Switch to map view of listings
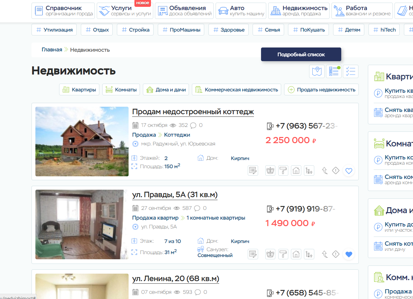413x299 pixels. tap(317, 71)
